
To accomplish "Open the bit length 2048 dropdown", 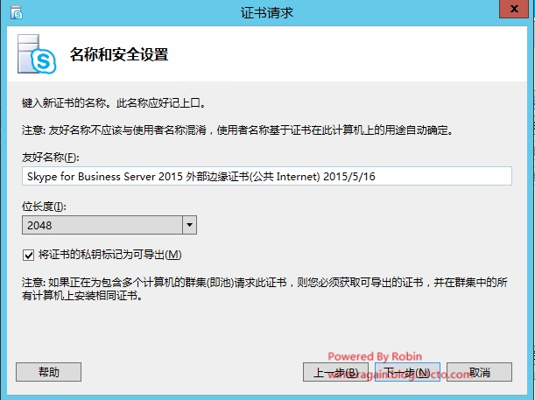I will (109, 225).
